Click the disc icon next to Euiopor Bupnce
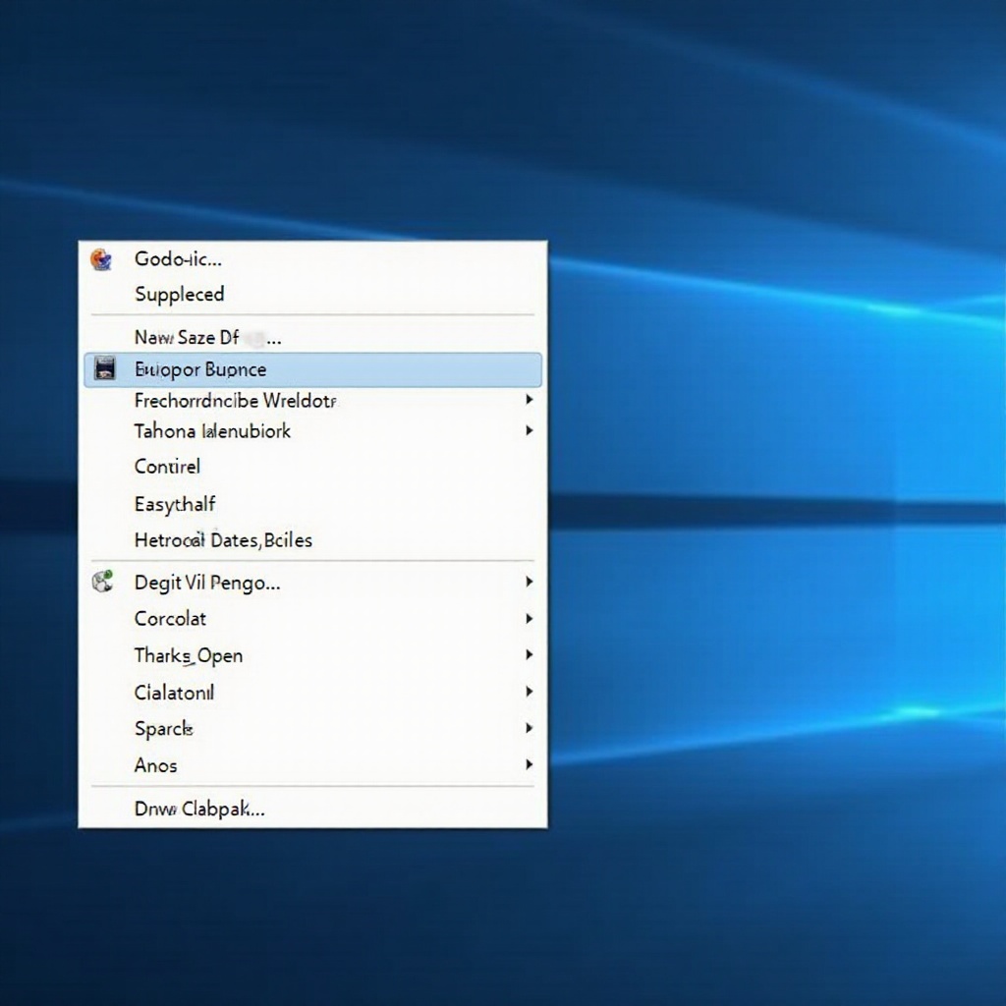This screenshot has width=1006, height=1006. coord(106,368)
